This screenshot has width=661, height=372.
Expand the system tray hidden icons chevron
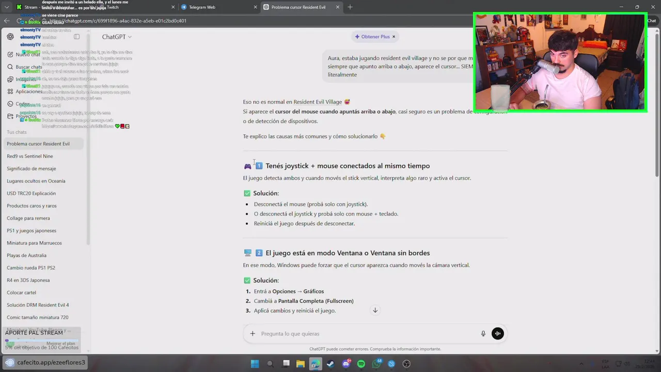tap(581, 364)
